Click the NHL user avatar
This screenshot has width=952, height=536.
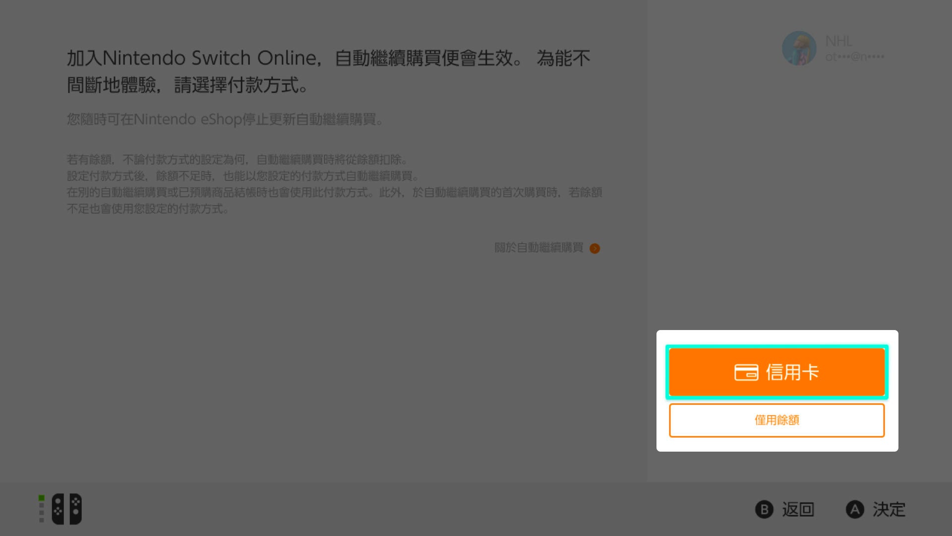(x=799, y=49)
